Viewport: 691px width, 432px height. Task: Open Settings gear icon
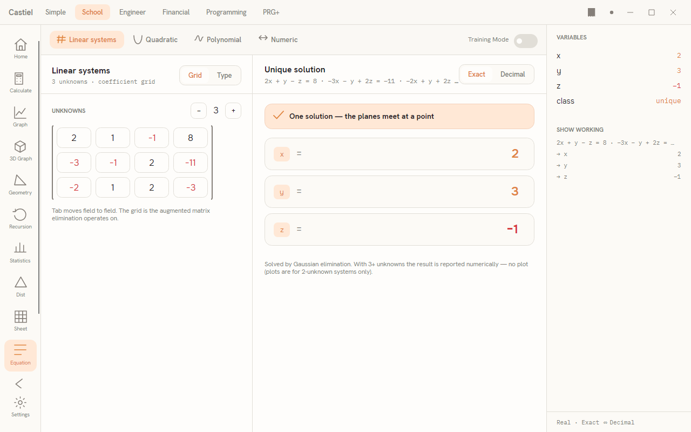tap(21, 407)
